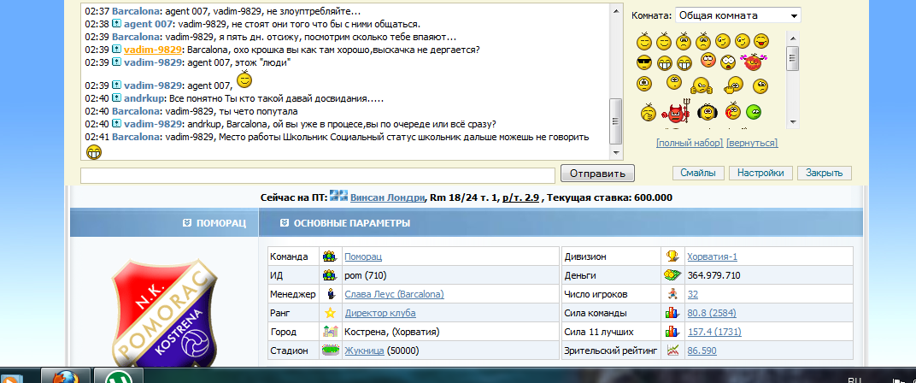Click the gold star rank icon
The width and height of the screenshot is (916, 383).
point(329,313)
